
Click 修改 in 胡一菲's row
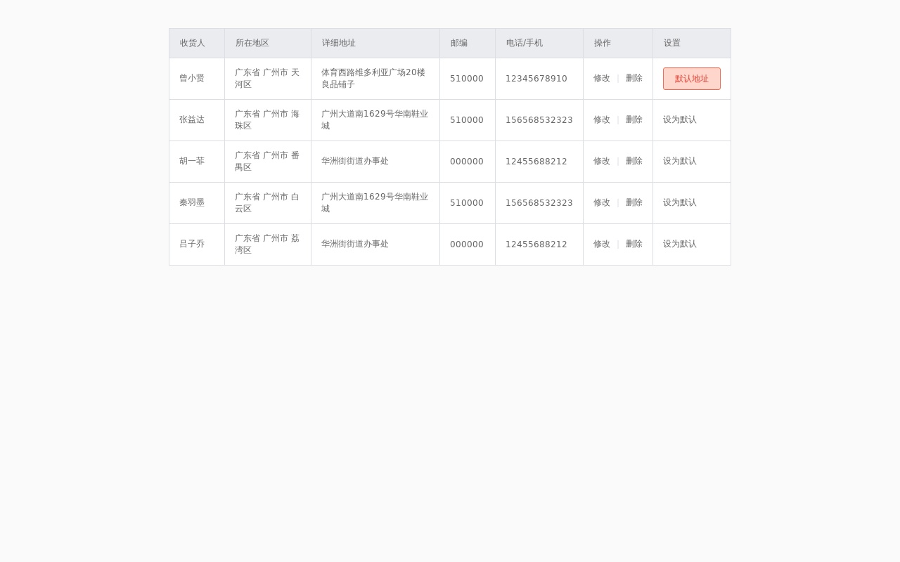(x=602, y=161)
